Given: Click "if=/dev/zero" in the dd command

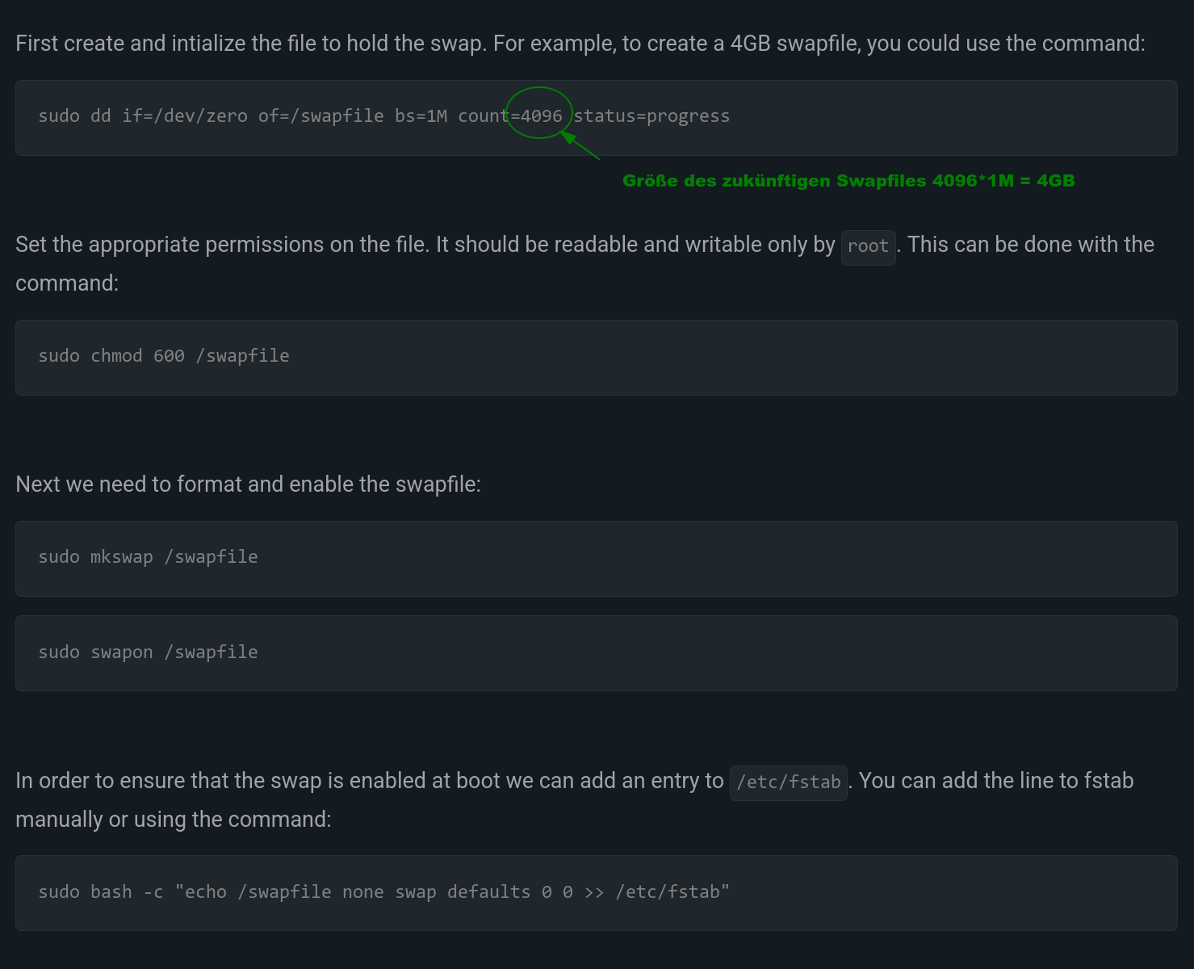Looking at the screenshot, I should click(185, 116).
